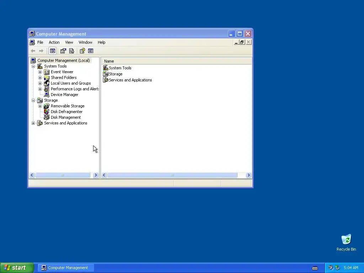Open the Window menu
Image resolution: width=364 pixels, height=273 pixels.
coord(85,42)
